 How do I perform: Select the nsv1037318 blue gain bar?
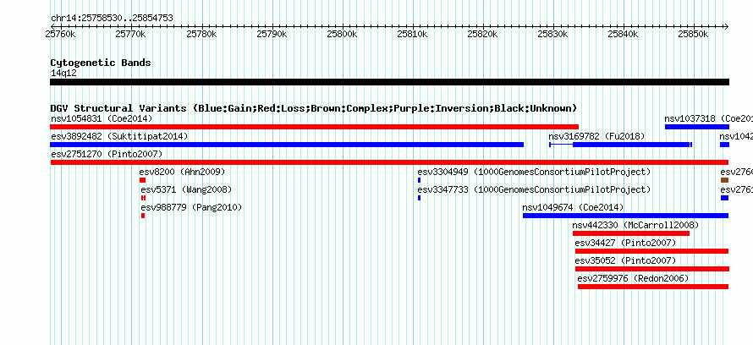(697, 127)
